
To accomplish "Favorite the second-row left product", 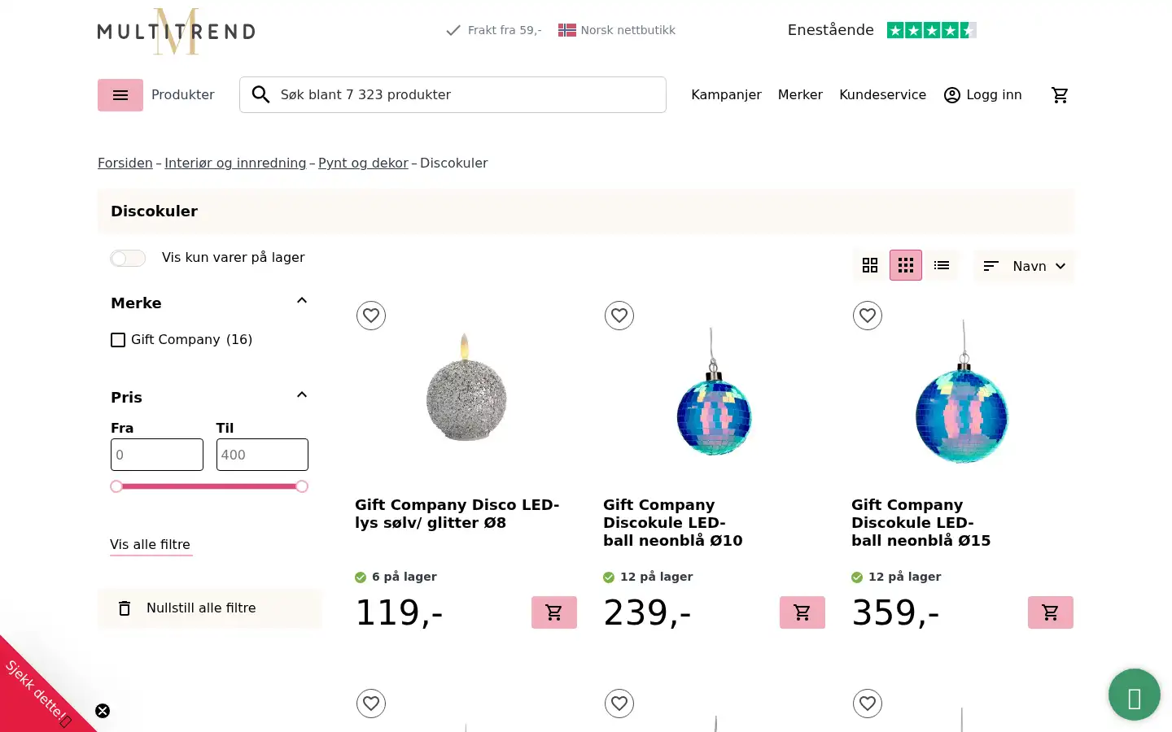I will click(371, 704).
